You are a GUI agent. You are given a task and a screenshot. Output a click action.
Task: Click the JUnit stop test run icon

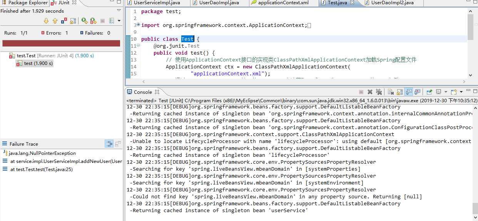pos(102,21)
